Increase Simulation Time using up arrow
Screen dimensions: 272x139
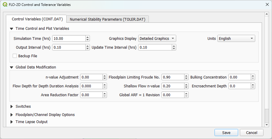click(88, 37)
